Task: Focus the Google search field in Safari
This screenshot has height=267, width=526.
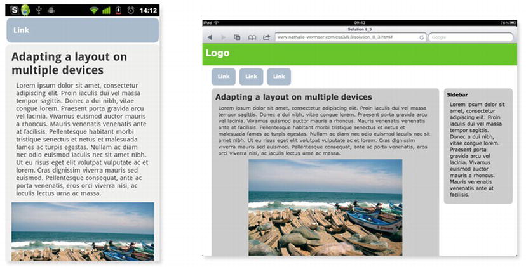Action: 471,37
